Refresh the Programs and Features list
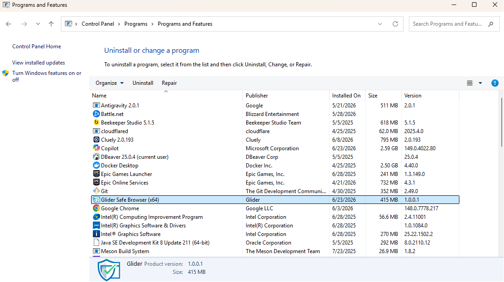This screenshot has height=282, width=504. [395, 24]
